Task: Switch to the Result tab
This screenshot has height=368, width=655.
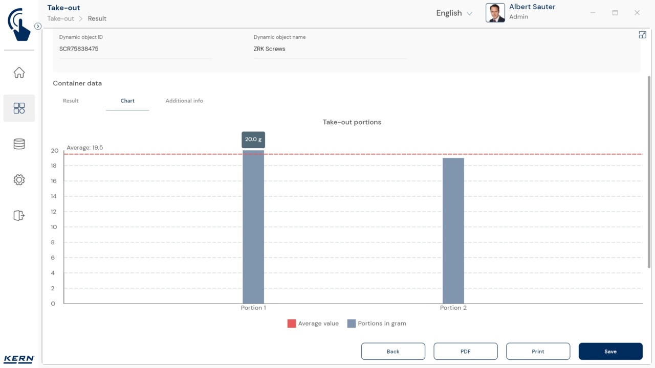Action: pos(71,101)
